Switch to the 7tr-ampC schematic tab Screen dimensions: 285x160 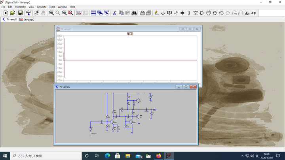pos(10,19)
